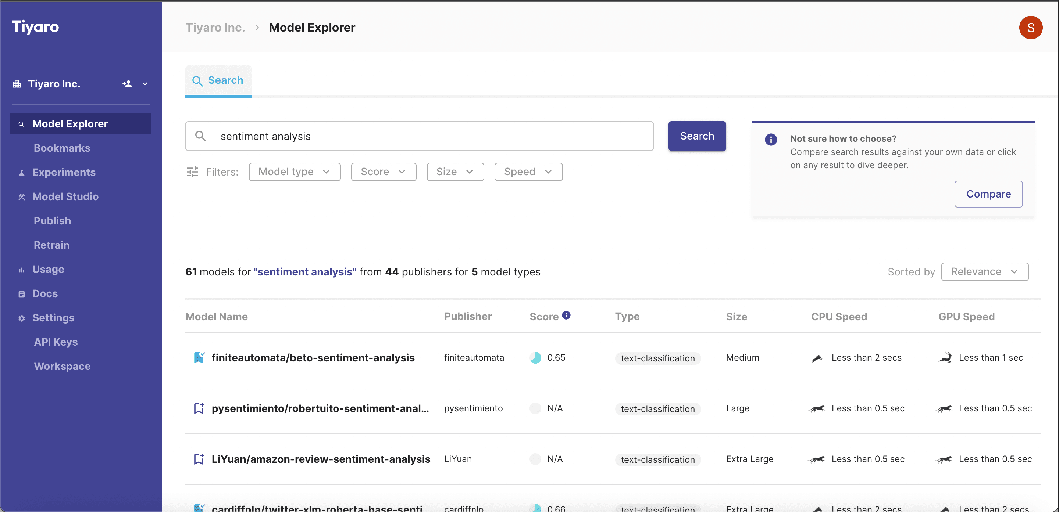Screen dimensions: 1059x512
Task: Click the Docs document icon
Action: coord(21,294)
